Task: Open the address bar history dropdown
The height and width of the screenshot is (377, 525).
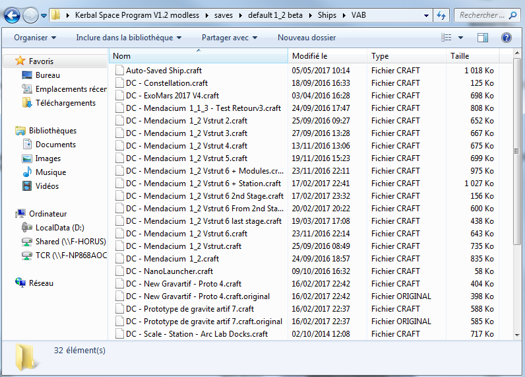Action: tap(426, 15)
